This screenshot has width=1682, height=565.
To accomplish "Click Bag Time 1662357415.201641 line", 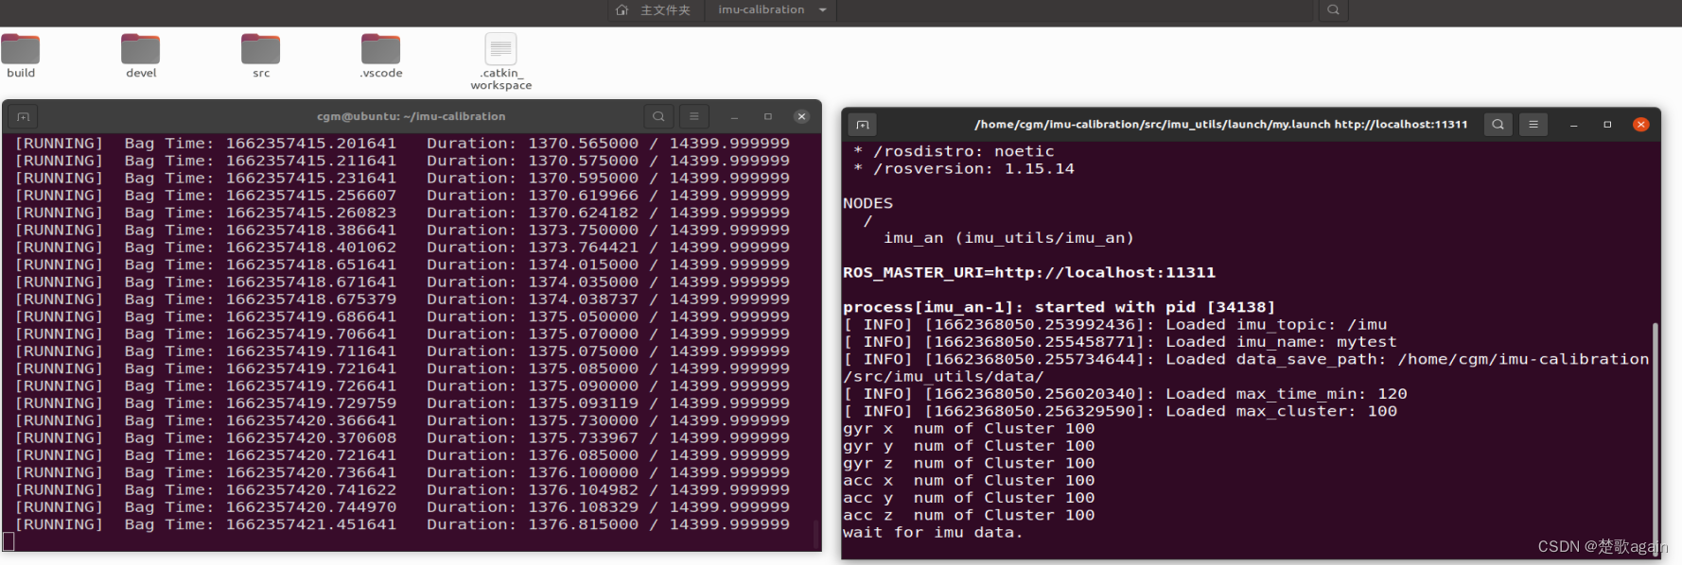I will click(402, 144).
